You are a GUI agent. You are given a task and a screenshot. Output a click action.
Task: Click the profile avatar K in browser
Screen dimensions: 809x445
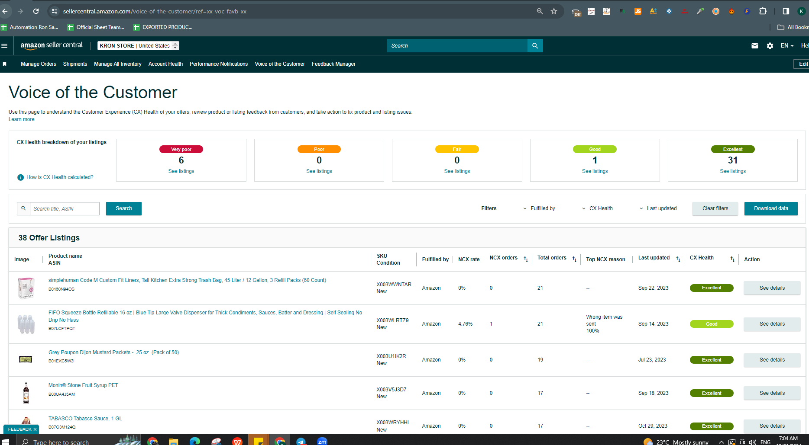click(x=802, y=11)
